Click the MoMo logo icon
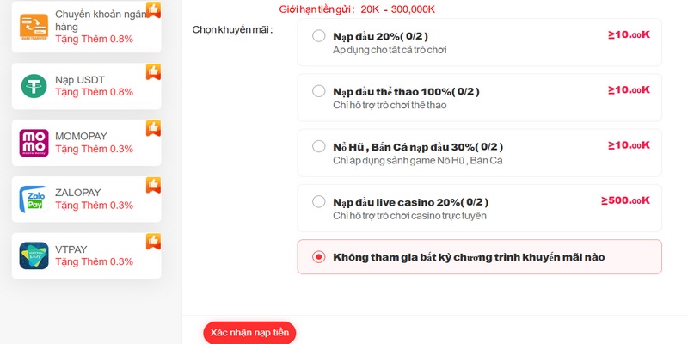 pyautogui.click(x=34, y=143)
